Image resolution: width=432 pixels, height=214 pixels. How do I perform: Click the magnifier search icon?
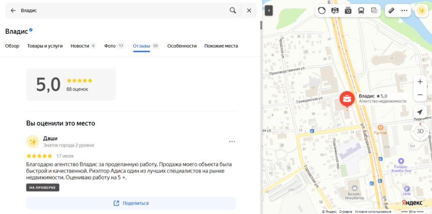233,10
